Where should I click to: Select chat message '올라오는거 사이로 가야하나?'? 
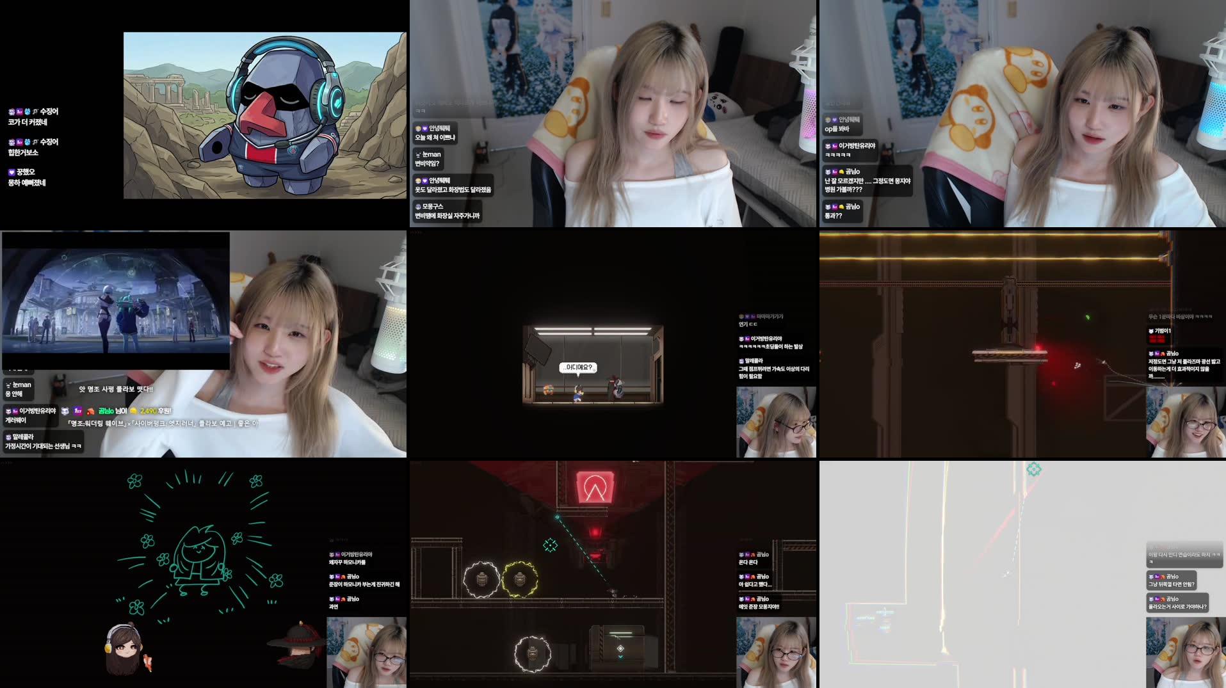pos(1177,607)
